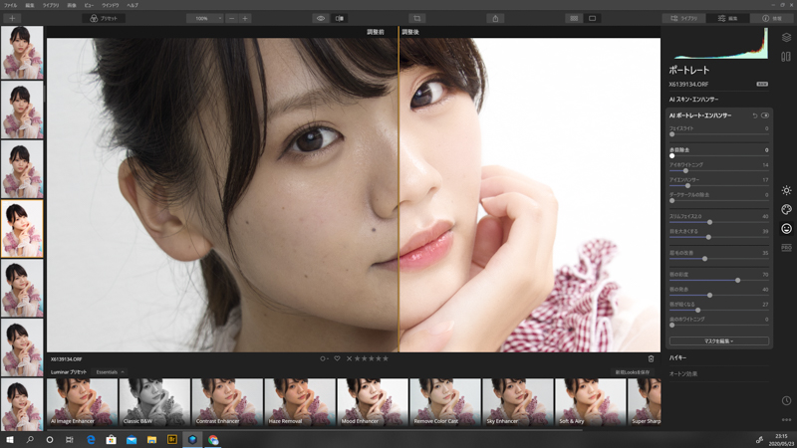Screen dimensions: 797x448
Task: Apply the Classic B&W look
Action: point(154,402)
